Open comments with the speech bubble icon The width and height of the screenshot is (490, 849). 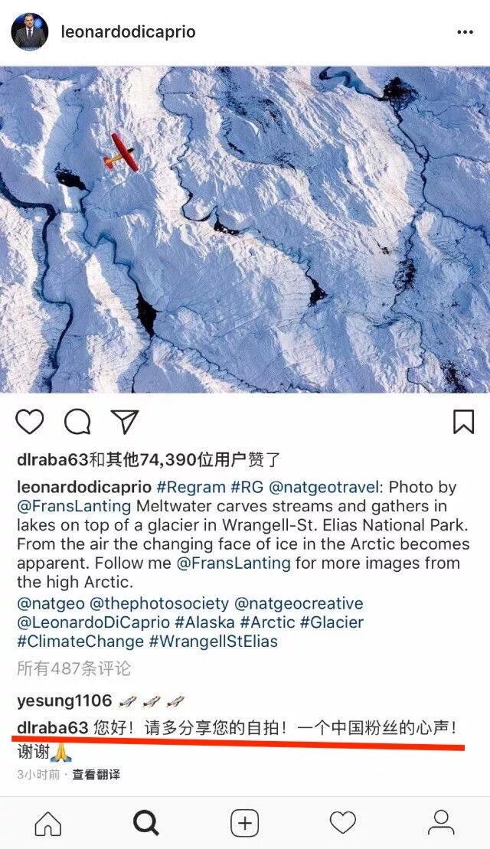tap(77, 422)
